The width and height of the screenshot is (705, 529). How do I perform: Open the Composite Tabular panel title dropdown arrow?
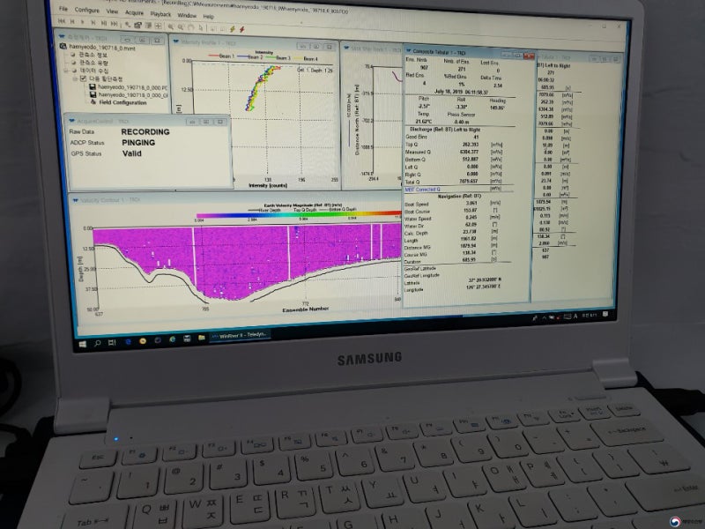408,51
